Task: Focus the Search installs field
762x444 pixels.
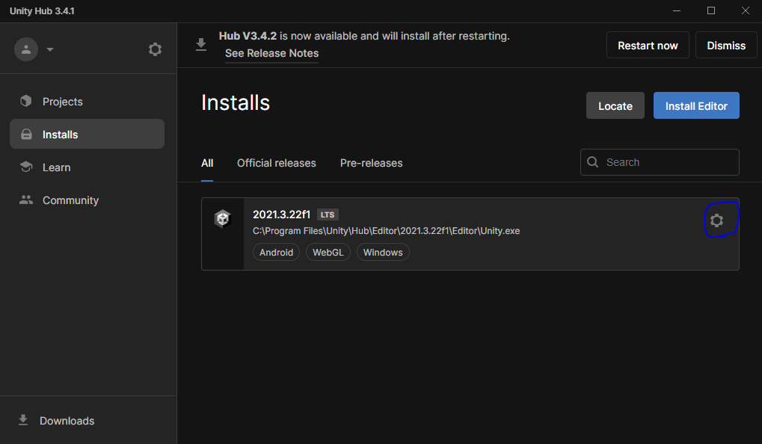Action: pyautogui.click(x=660, y=162)
